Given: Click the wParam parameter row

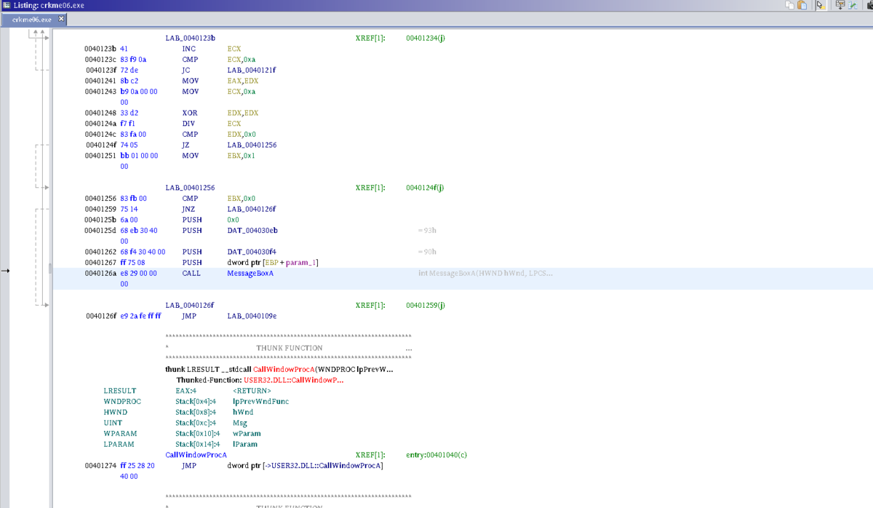Looking at the screenshot, I should tap(245, 434).
